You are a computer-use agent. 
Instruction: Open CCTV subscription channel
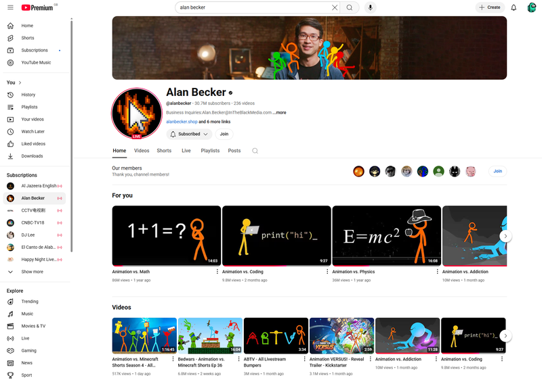point(35,210)
